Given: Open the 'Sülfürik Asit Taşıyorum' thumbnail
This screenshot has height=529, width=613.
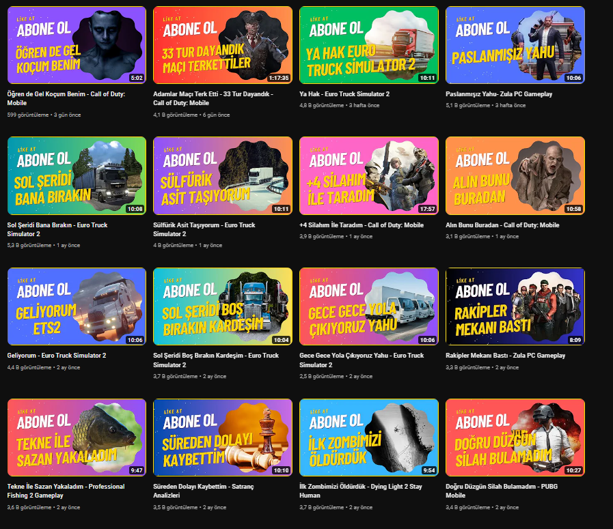Looking at the screenshot, I should point(223,175).
